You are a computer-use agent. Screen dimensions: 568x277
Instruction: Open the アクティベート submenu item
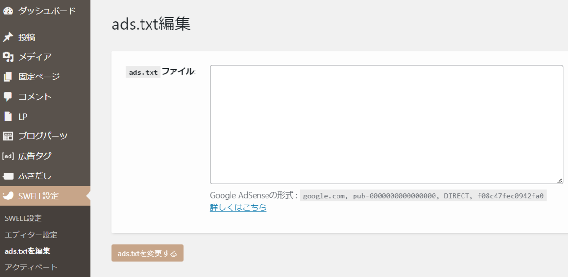(x=31, y=267)
